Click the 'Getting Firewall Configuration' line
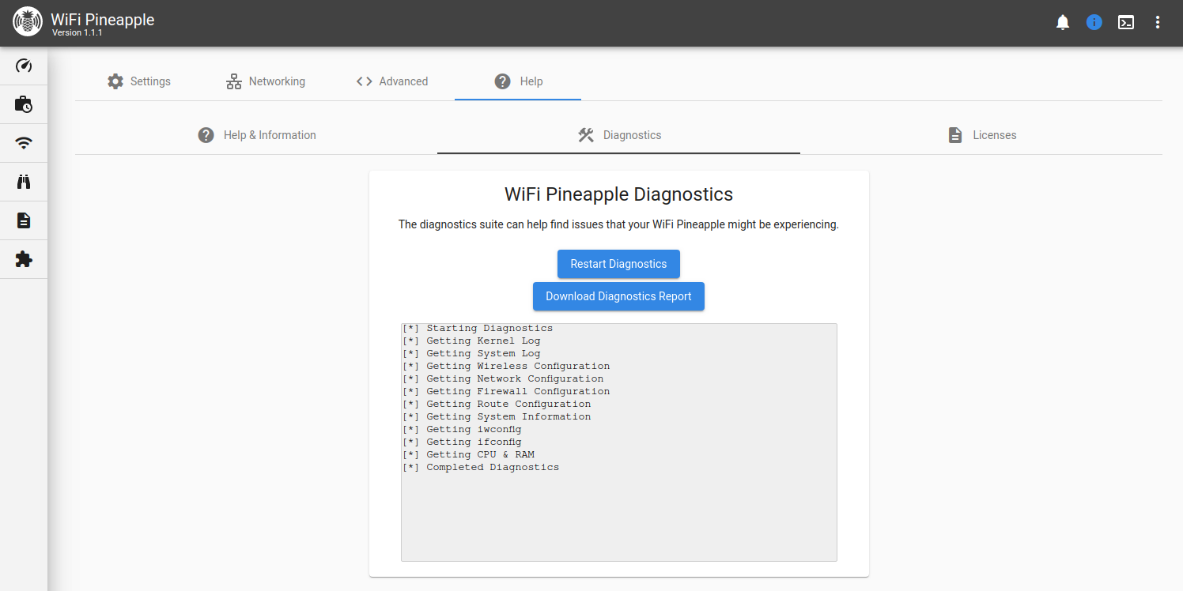The height and width of the screenshot is (591, 1183). pyautogui.click(x=506, y=391)
